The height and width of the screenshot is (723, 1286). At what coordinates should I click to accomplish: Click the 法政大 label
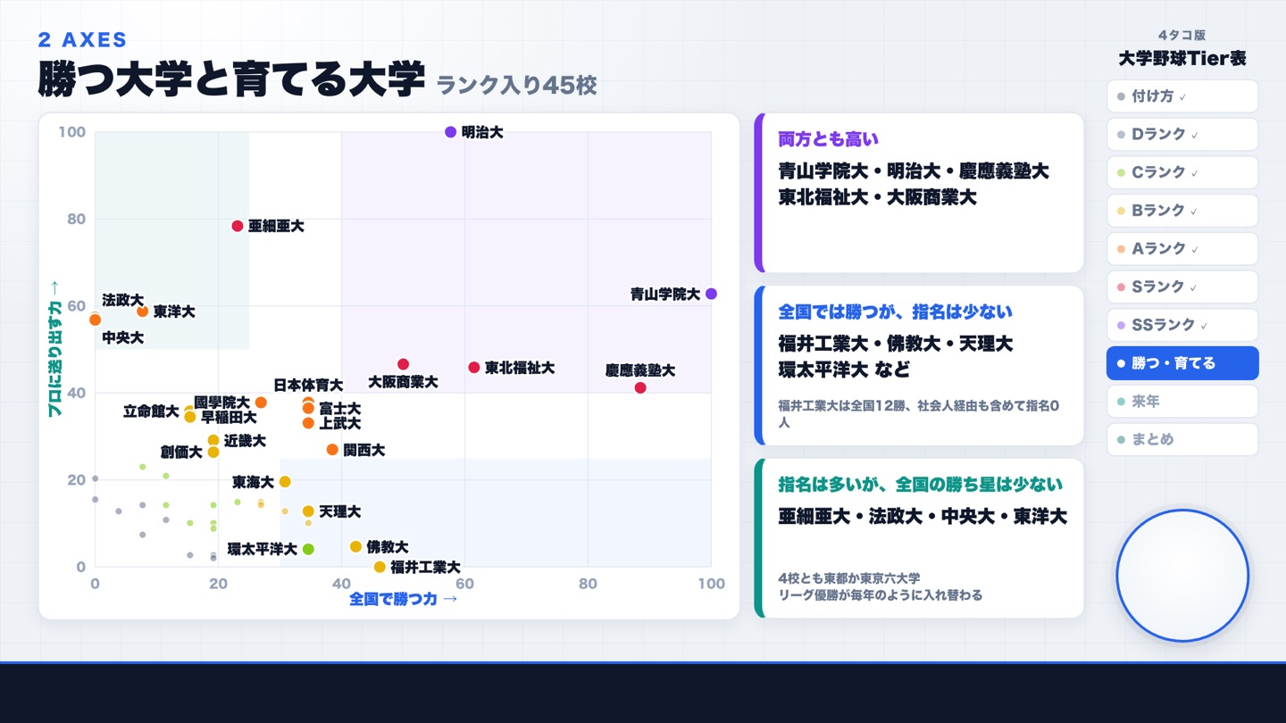coord(122,300)
